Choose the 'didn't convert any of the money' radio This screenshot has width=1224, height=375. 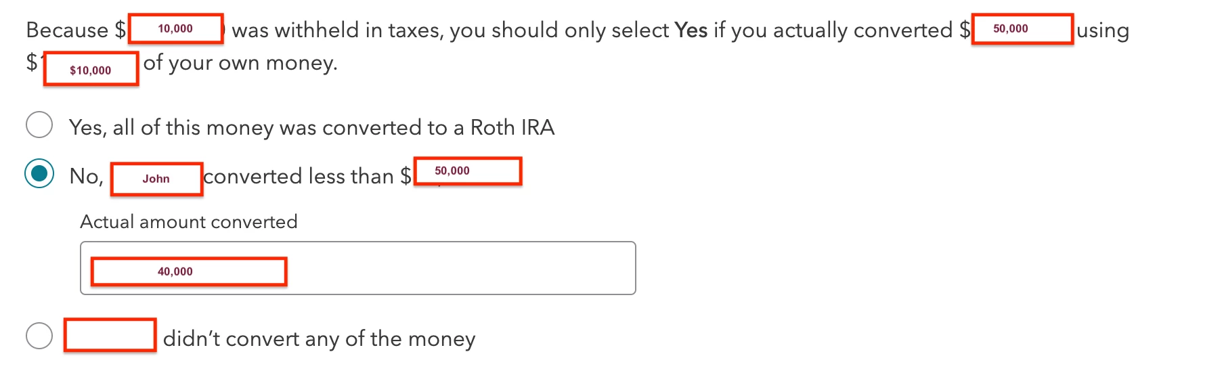click(x=39, y=336)
